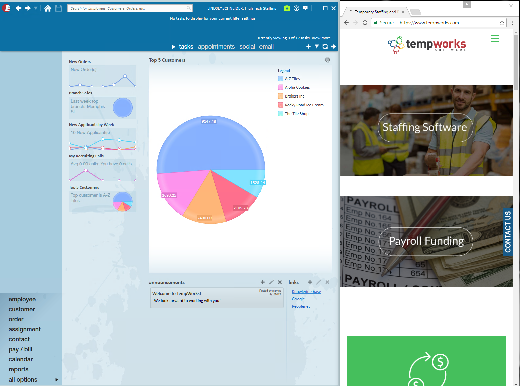Click the magnifying glass search icon
Viewport: 520px width, 386px height.
[189, 8]
